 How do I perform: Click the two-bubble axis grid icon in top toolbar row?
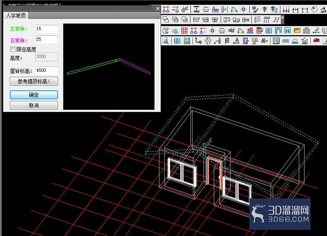pyautogui.click(x=166, y=9)
